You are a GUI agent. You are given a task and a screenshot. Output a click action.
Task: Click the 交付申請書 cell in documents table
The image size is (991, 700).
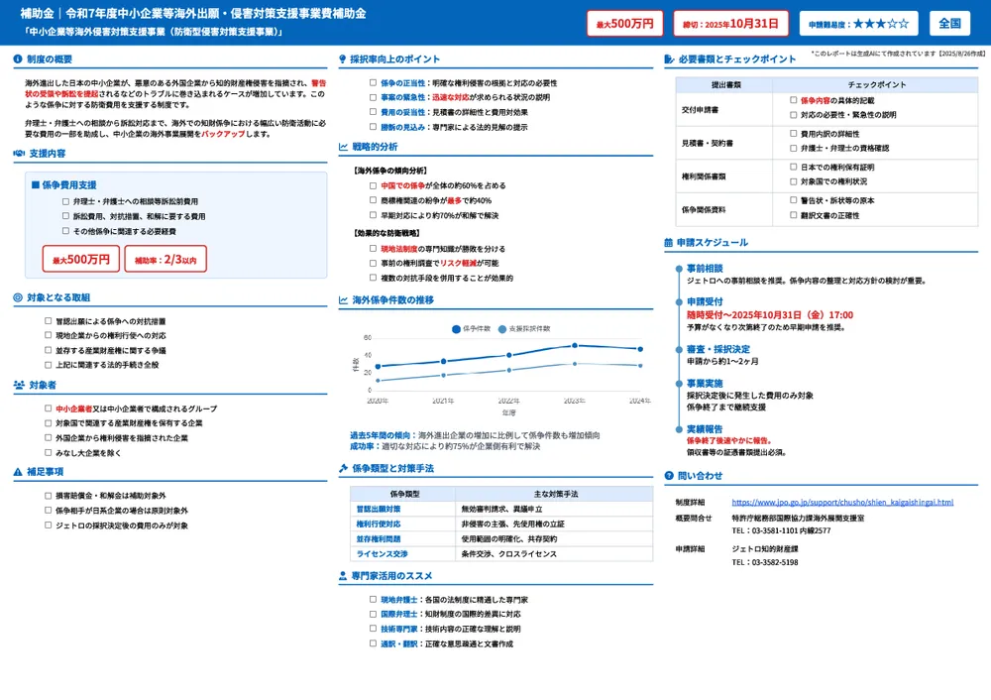[x=724, y=109]
